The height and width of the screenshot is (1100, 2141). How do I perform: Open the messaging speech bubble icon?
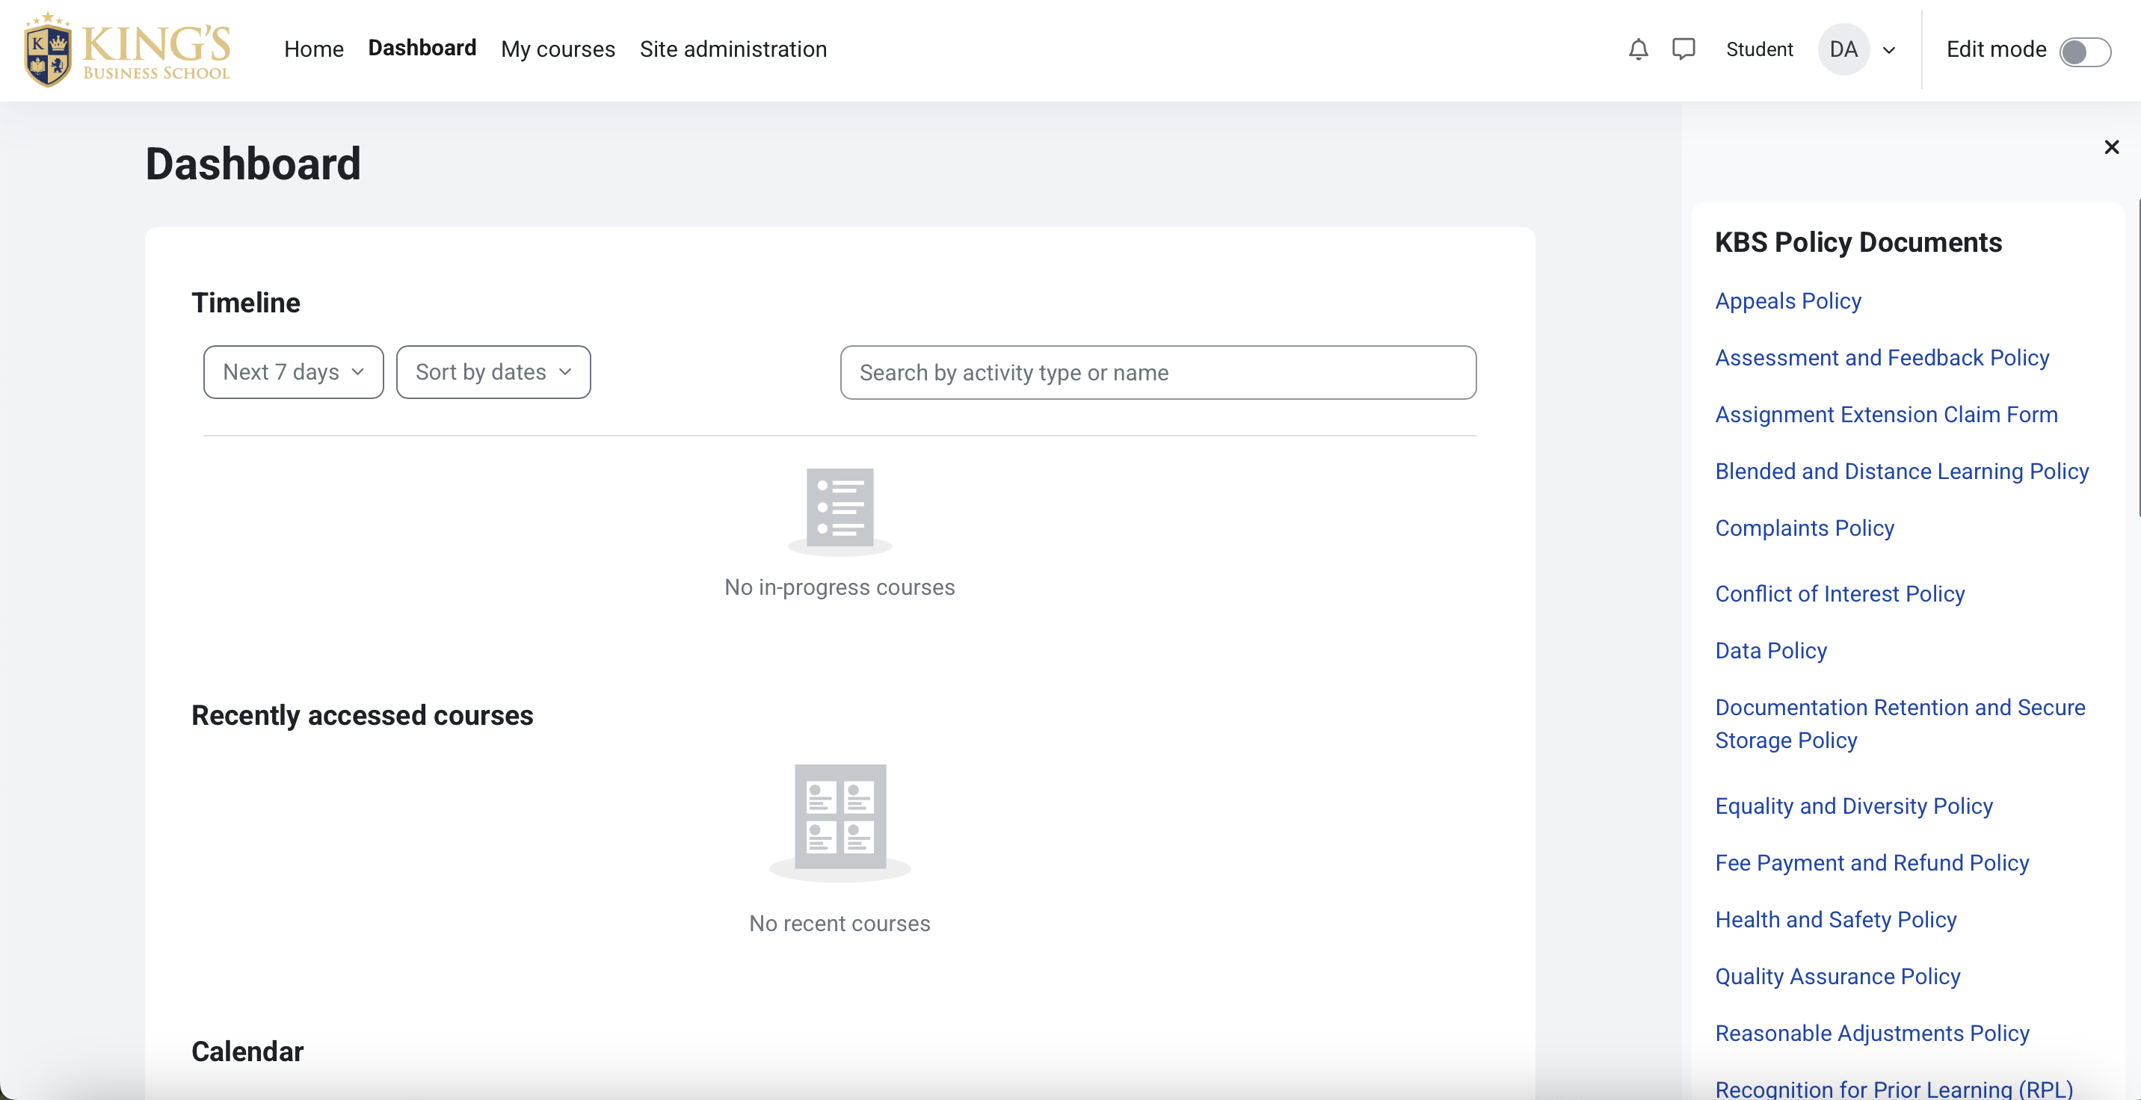1683,50
